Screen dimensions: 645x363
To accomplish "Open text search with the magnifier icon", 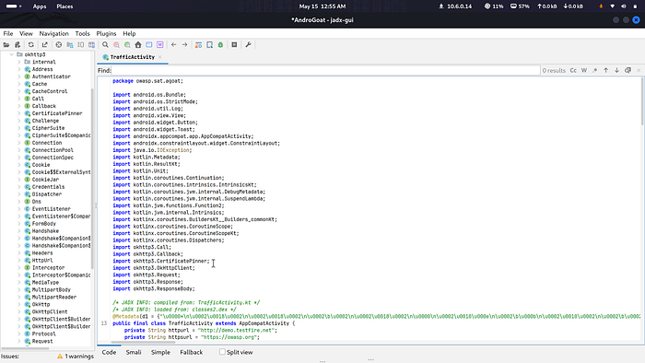I will pos(105,45).
